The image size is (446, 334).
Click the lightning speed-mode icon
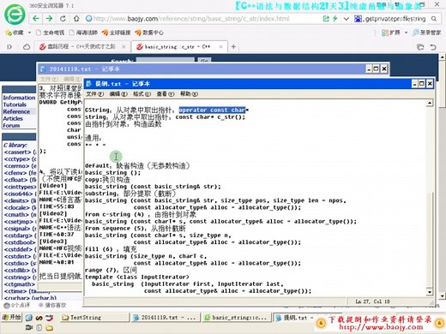click(335, 19)
